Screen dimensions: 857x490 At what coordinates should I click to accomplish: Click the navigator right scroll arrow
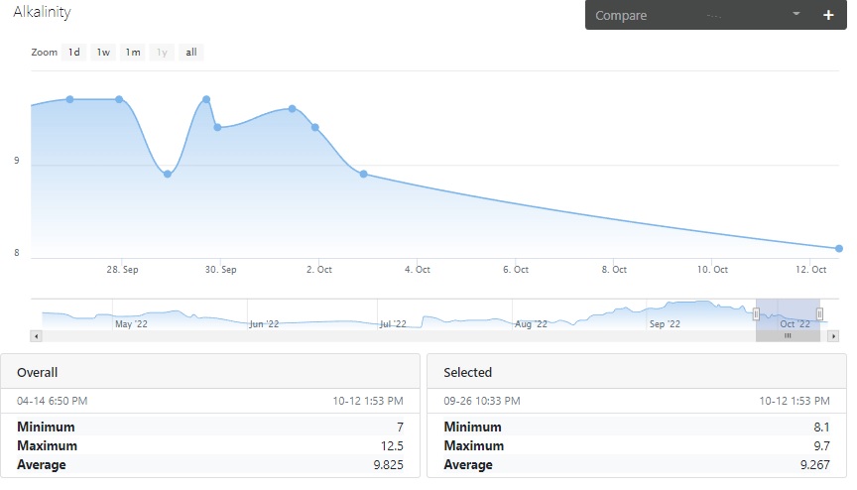click(833, 336)
